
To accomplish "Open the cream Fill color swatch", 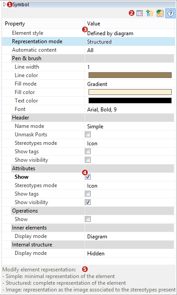I will pyautogui.click(x=130, y=92).
